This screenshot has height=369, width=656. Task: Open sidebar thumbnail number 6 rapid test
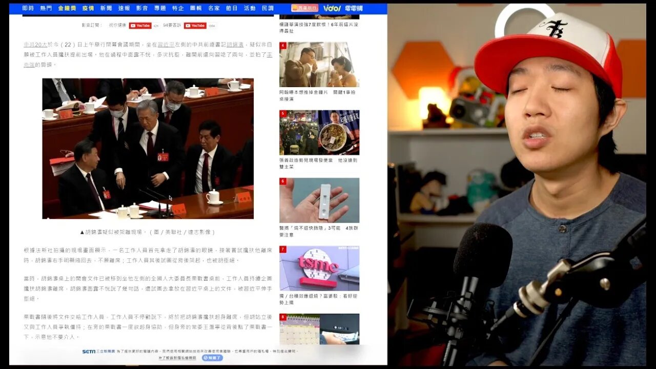[x=319, y=200]
